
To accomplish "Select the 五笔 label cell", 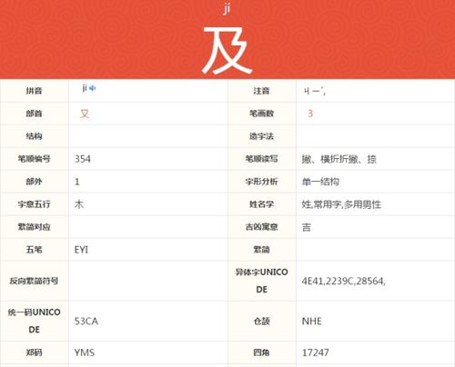I will point(34,250).
